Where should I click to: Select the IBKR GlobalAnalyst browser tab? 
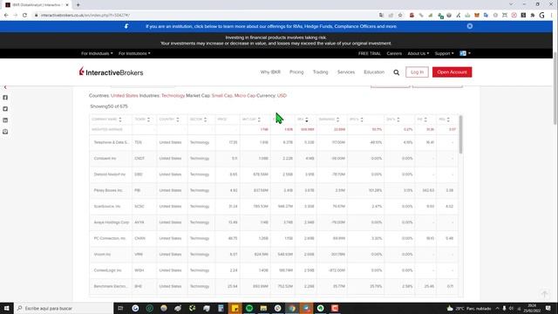click(36, 5)
